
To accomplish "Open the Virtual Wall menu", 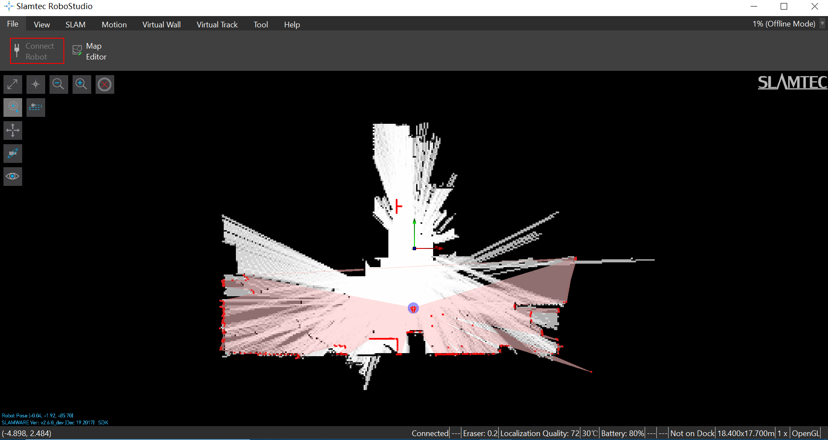I will [162, 25].
